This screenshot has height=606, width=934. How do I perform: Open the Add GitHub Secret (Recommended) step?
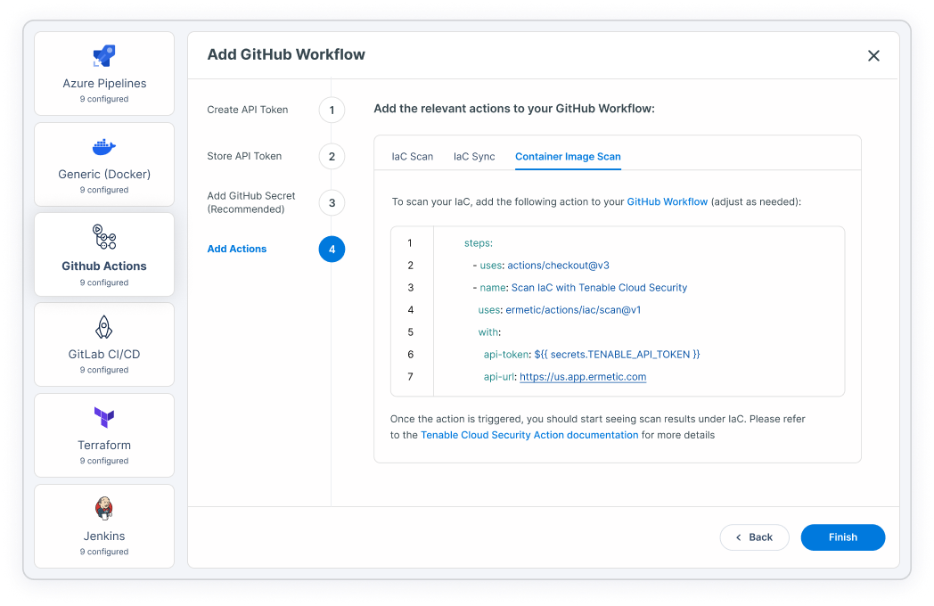(250, 202)
